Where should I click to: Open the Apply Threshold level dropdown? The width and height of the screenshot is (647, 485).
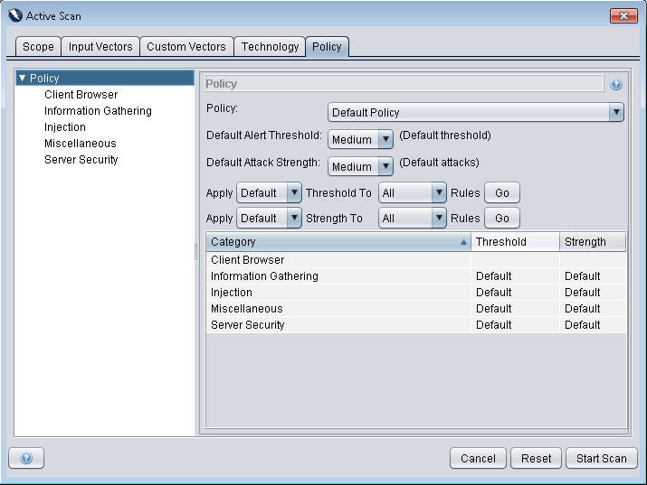click(x=269, y=192)
